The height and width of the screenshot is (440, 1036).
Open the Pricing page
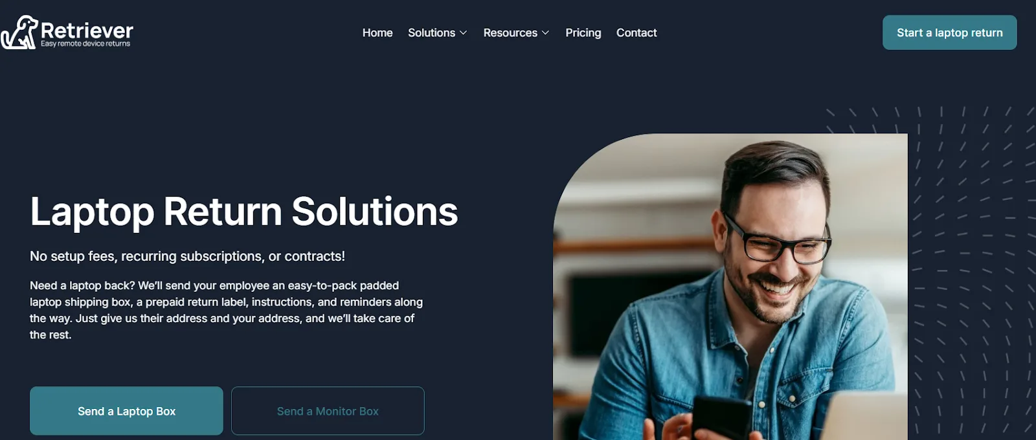pos(583,32)
